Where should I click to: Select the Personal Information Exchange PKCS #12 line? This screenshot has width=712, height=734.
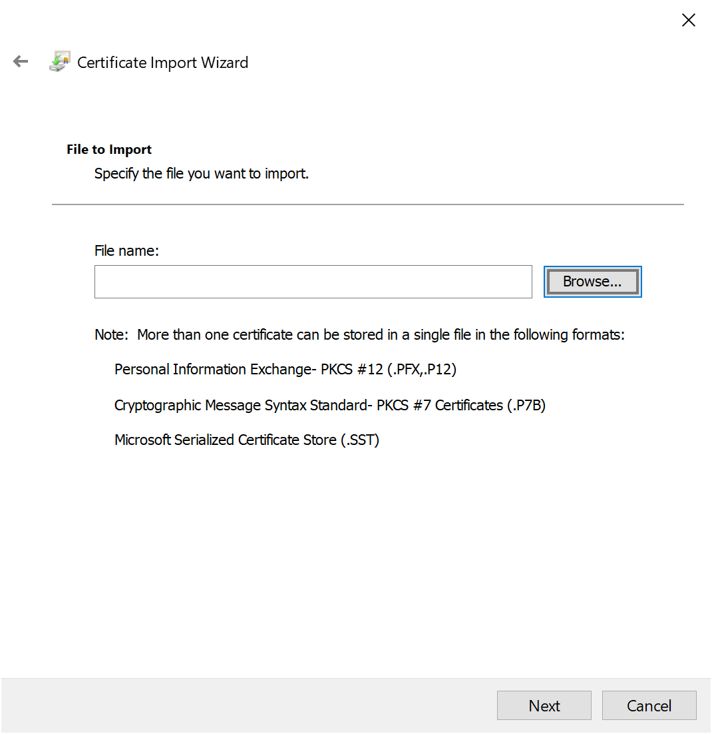(x=285, y=369)
